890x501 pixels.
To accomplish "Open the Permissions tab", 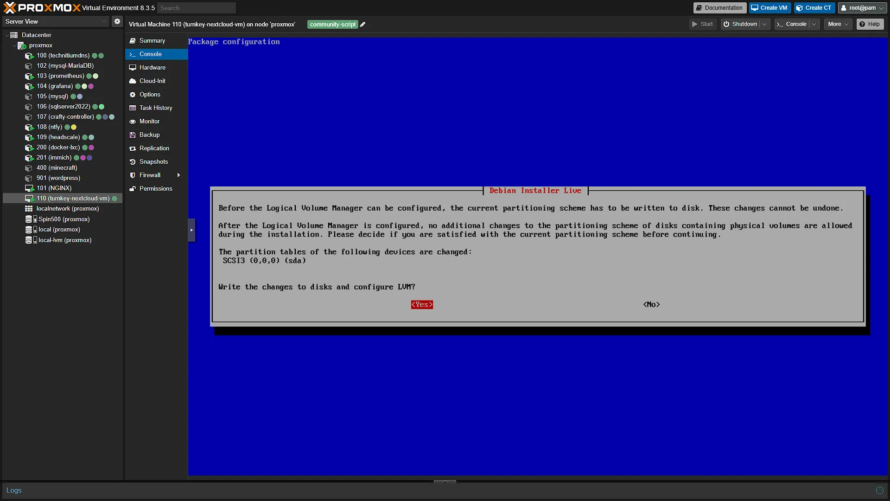I will 156,189.
